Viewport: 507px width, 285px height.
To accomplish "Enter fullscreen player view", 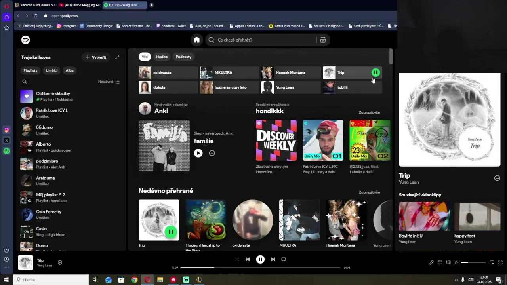I will (500, 262).
